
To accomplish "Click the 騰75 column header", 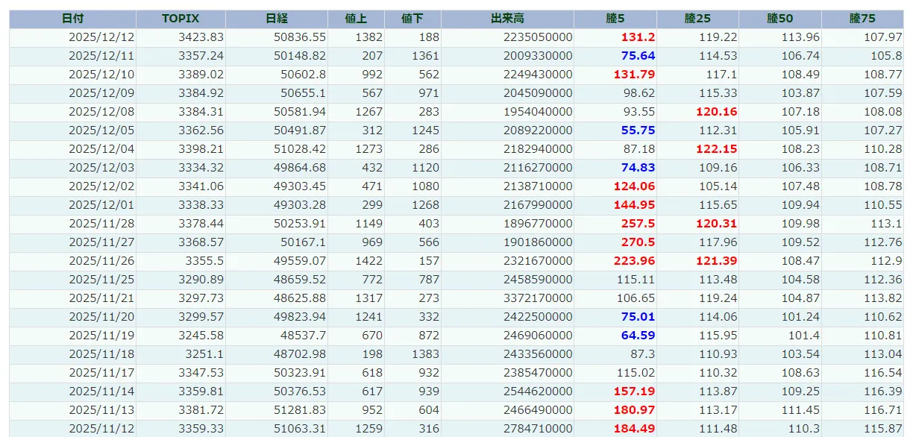I will pos(862,19).
